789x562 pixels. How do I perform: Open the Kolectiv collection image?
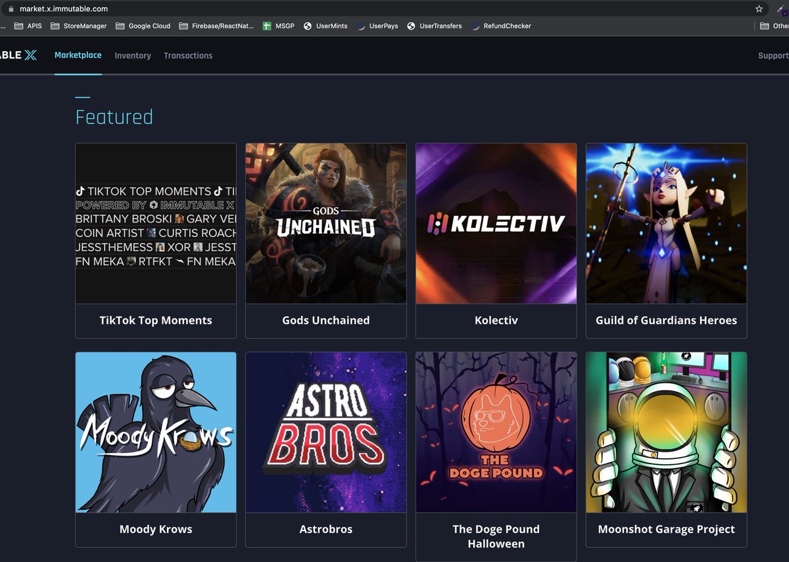coord(496,223)
